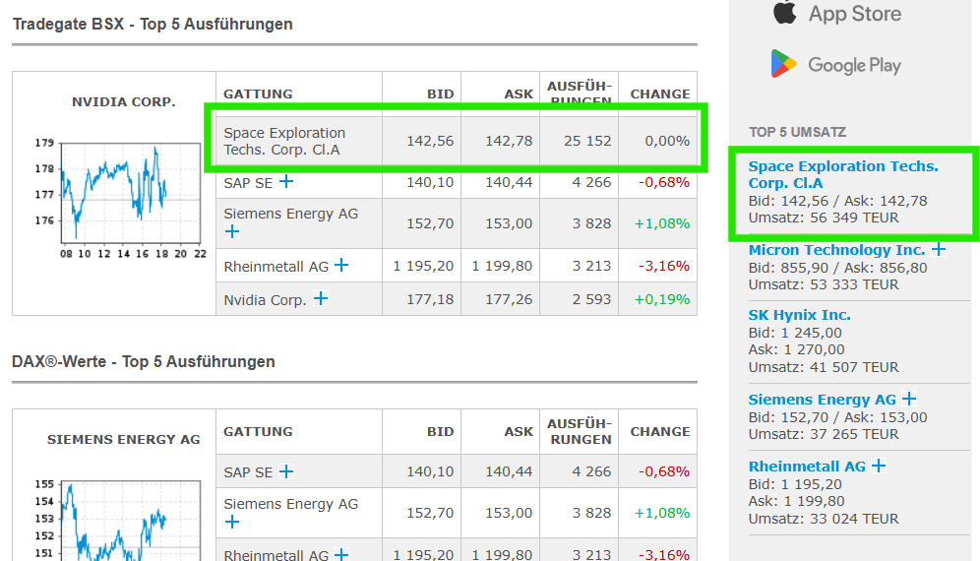The width and height of the screenshot is (980, 561).
Task: Open the SK Hynix Inc. link
Action: pyautogui.click(x=799, y=315)
